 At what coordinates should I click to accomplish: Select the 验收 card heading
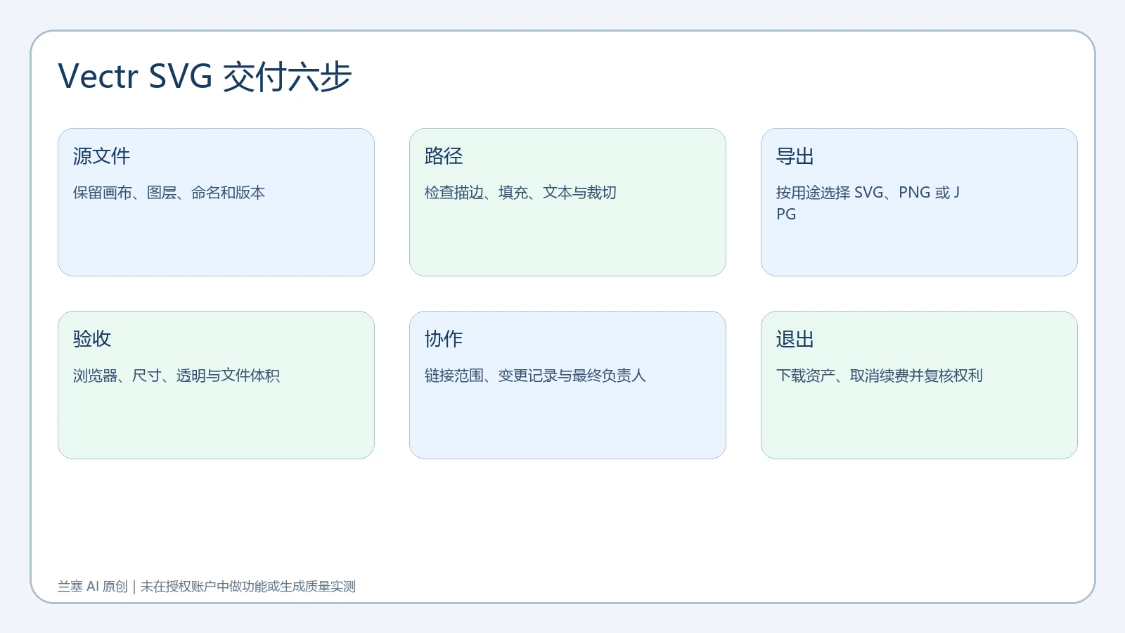click(x=92, y=339)
